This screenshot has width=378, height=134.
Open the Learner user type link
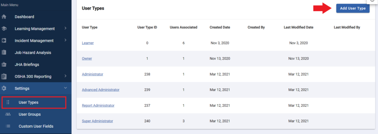88,43
